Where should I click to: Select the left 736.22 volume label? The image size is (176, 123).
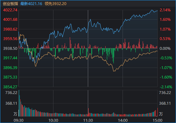[11, 93]
